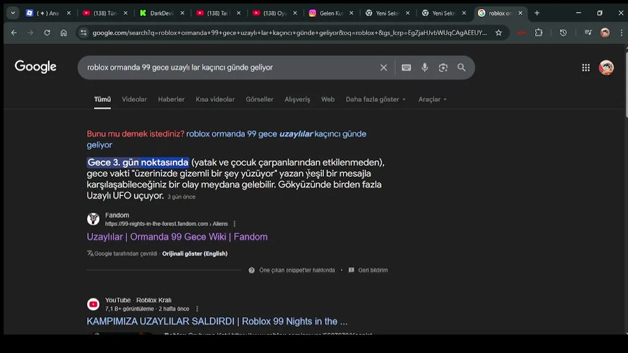Reload the current page
This screenshot has height=353, width=628.
47,33
